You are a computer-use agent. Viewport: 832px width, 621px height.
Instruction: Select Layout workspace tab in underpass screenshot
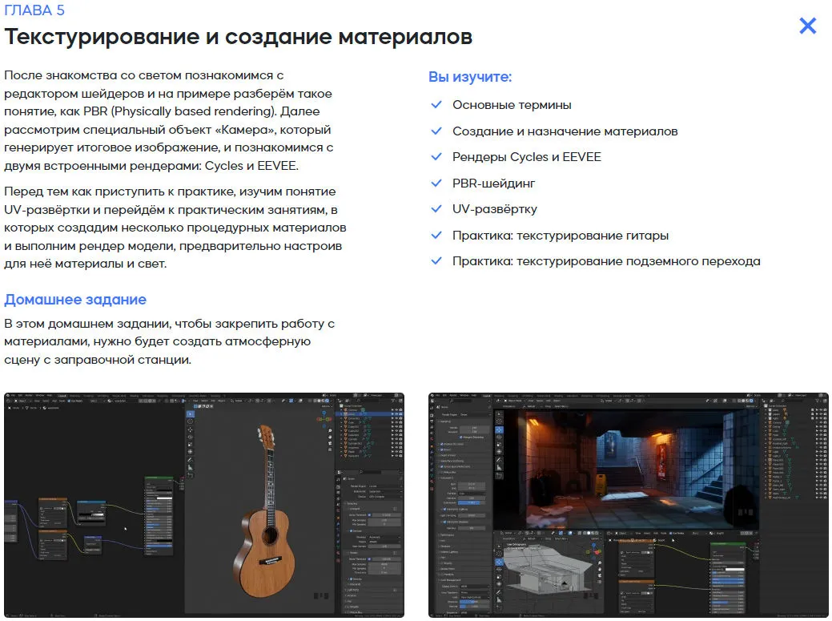pos(487,396)
